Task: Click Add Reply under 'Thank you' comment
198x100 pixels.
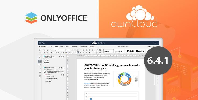Action: [x=46, y=62]
